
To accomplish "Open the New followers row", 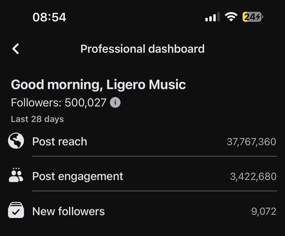I will coord(142,211).
